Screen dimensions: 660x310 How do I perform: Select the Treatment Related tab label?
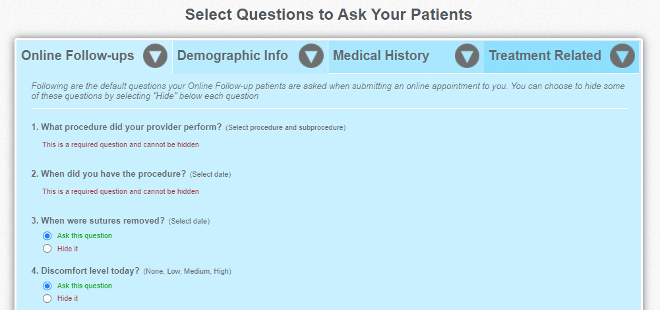pos(545,55)
